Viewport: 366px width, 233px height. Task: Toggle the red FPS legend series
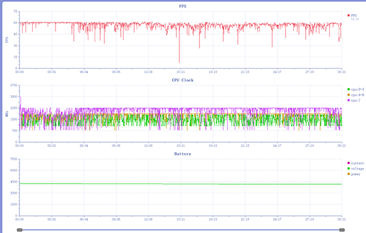[x=352, y=15]
